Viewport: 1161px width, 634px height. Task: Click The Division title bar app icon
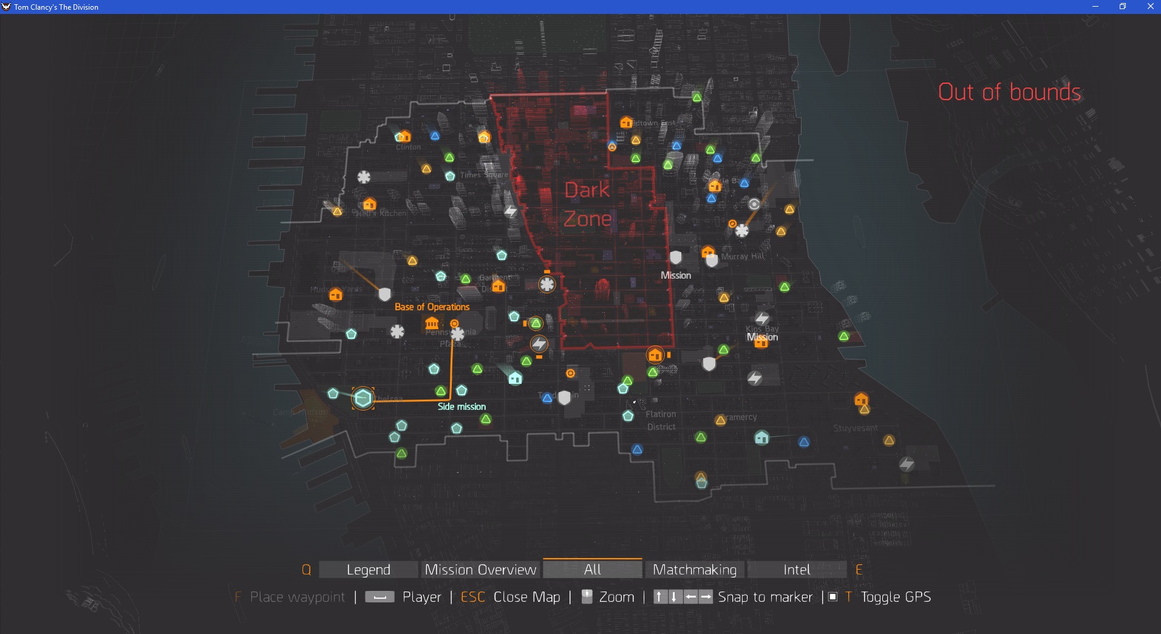click(x=7, y=7)
